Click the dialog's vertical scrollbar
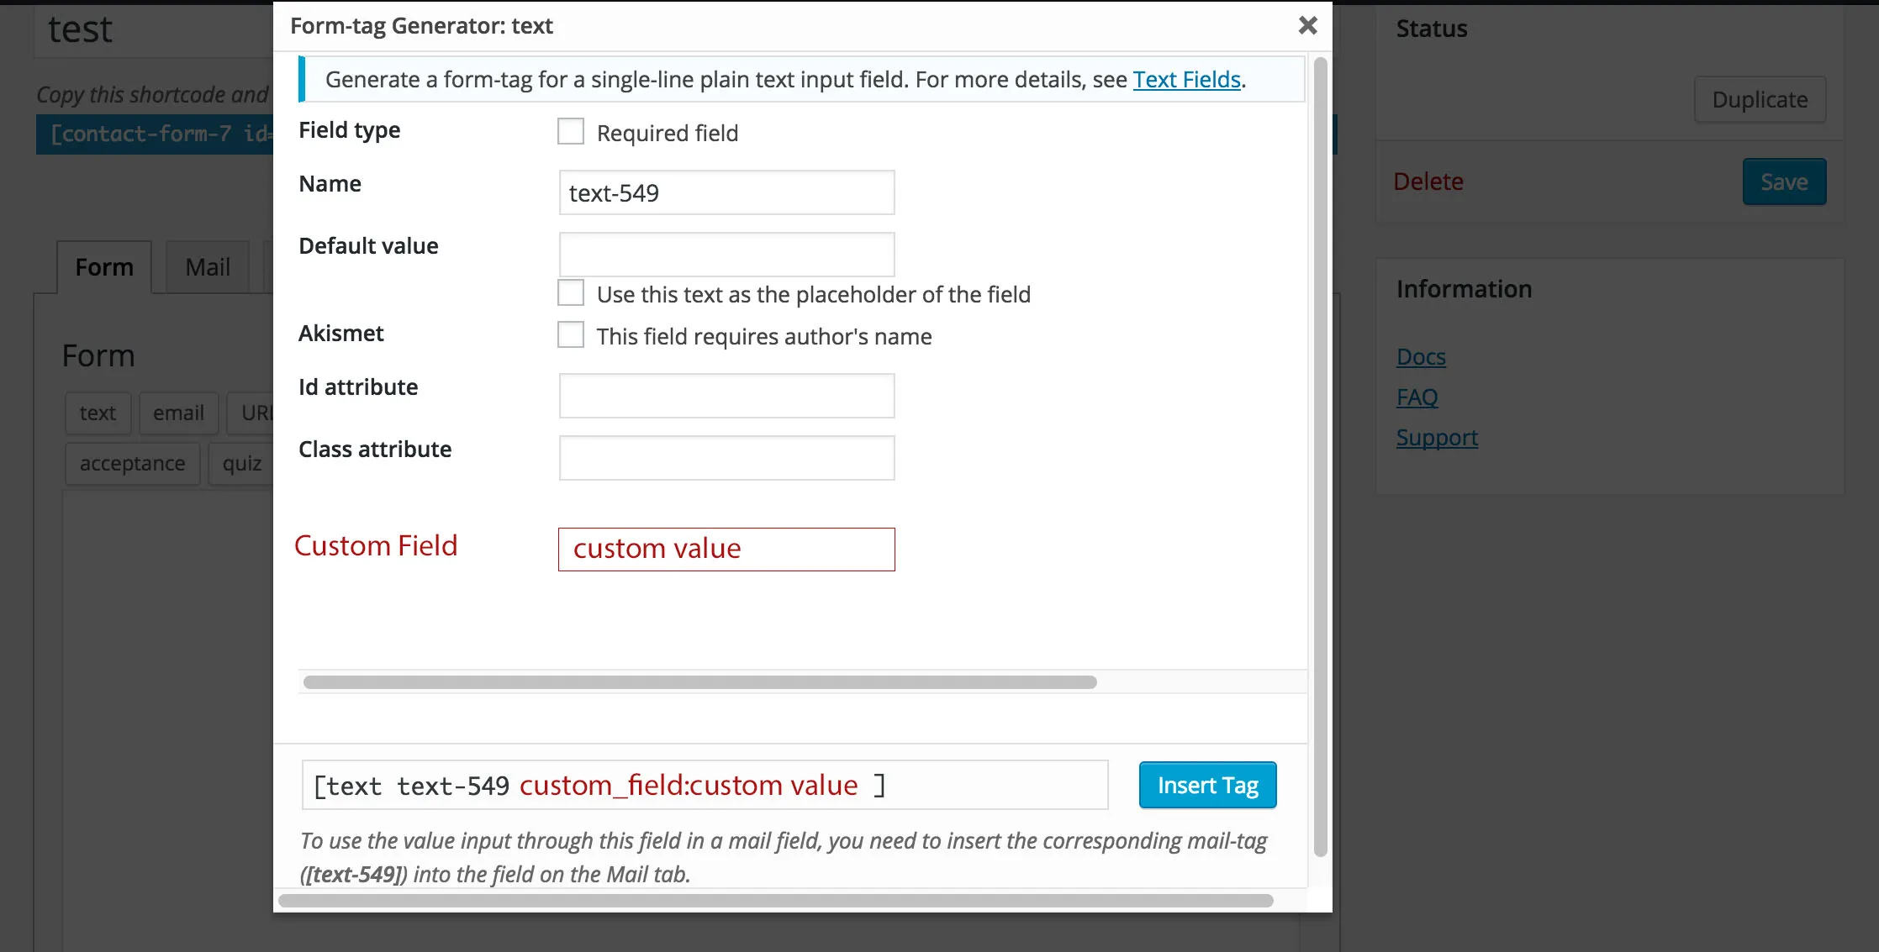 coord(1320,454)
